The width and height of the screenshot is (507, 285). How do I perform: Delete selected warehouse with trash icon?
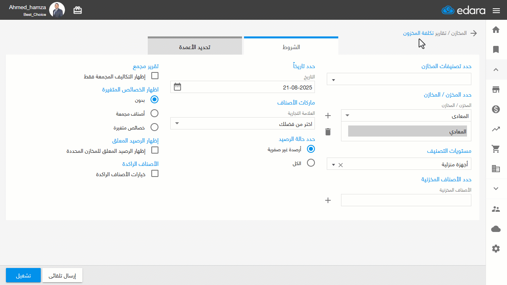(328, 131)
